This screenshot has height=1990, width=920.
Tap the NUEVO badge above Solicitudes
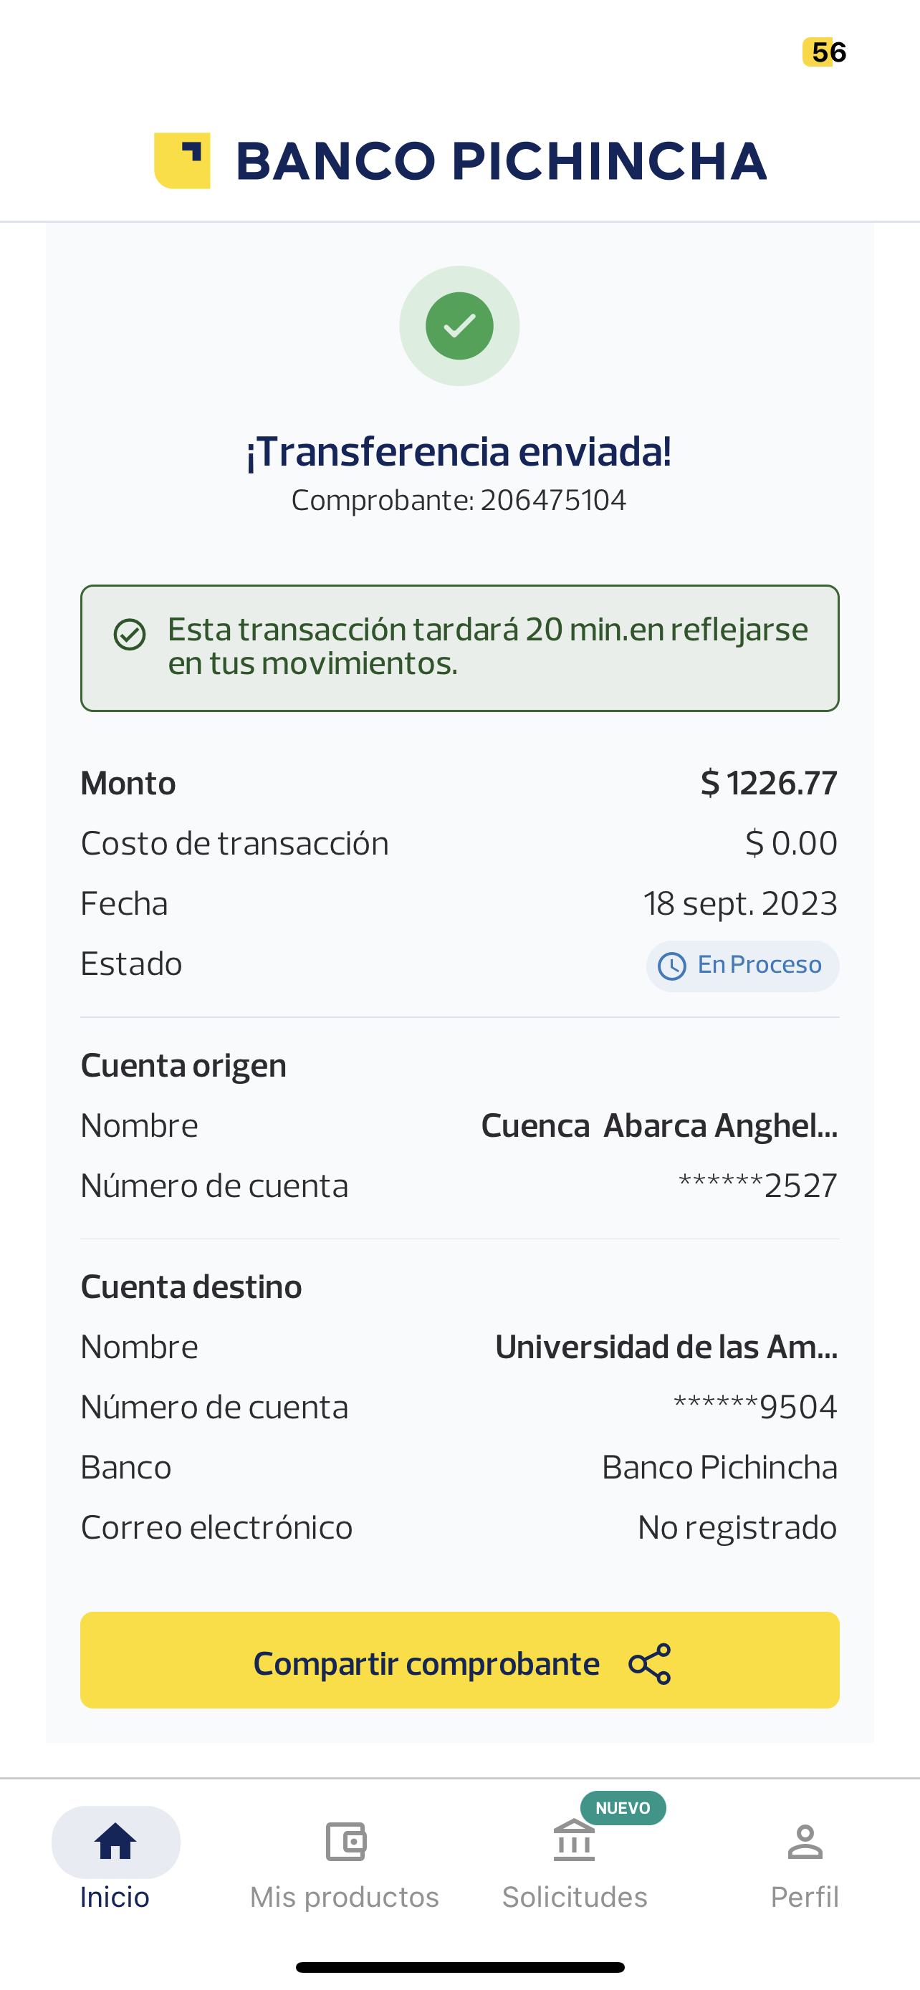point(623,1807)
